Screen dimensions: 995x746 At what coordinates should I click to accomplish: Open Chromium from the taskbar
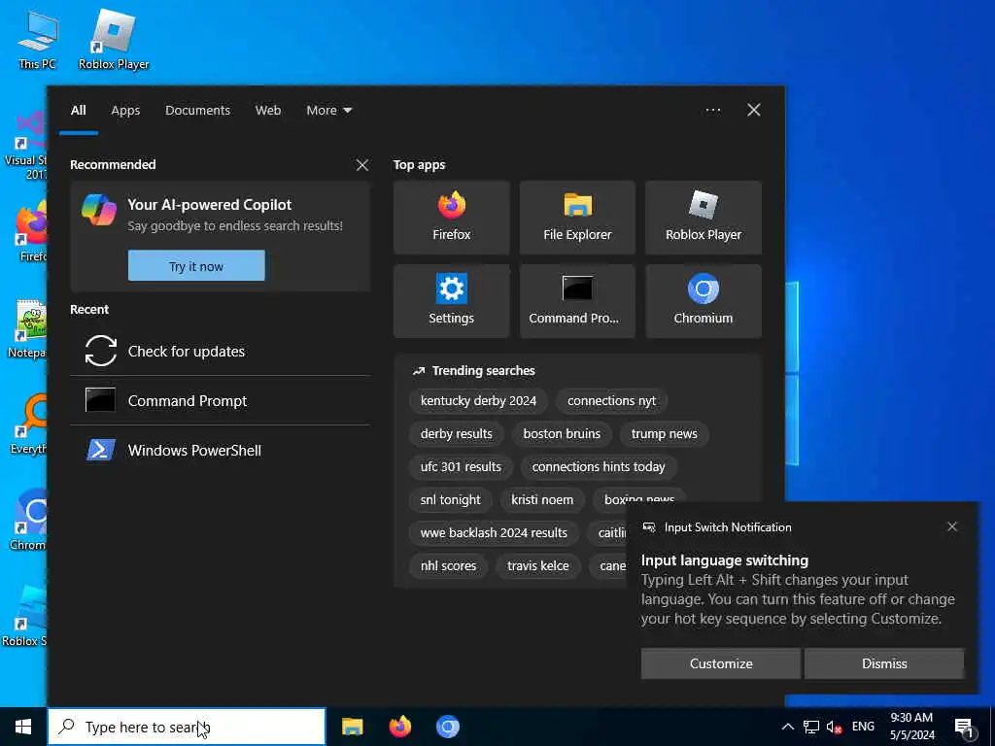447,727
